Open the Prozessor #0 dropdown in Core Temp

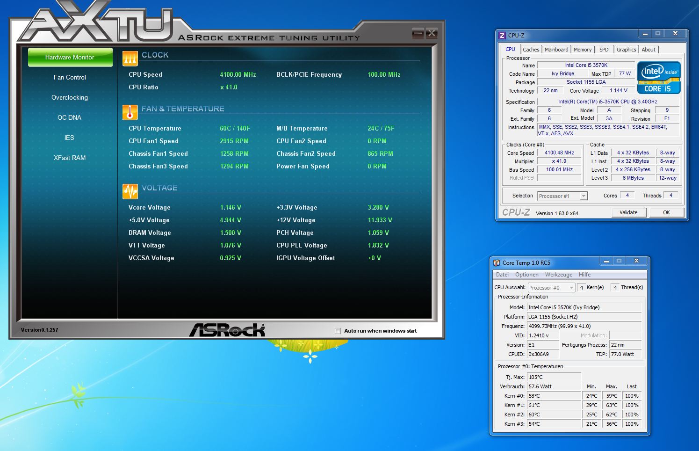552,288
